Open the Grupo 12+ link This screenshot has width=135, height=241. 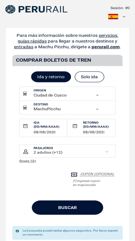[x=28, y=161]
